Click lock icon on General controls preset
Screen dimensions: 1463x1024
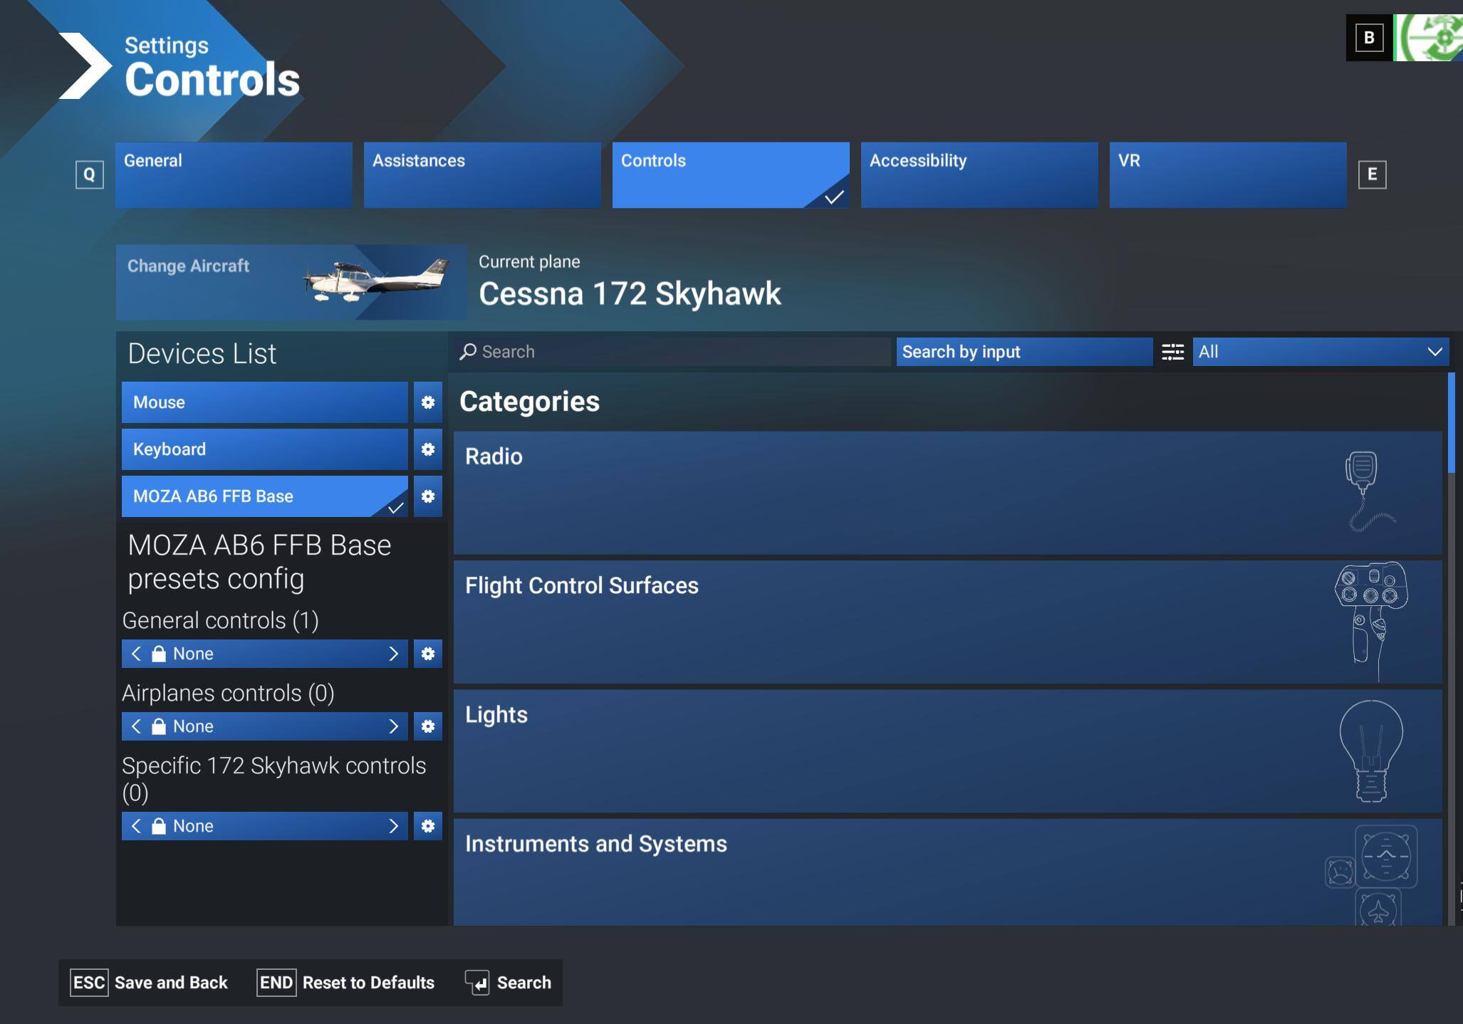pyautogui.click(x=159, y=654)
